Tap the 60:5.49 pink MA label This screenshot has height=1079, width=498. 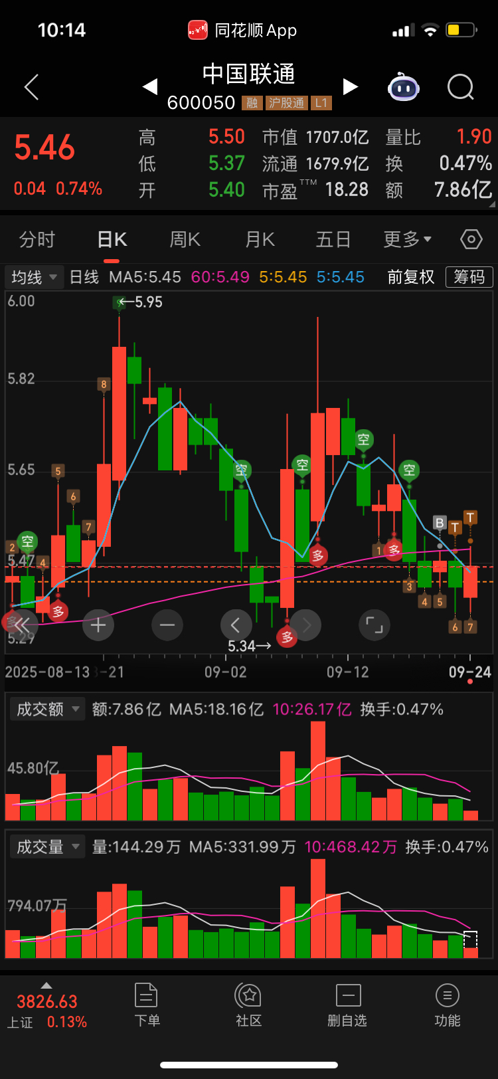220,277
